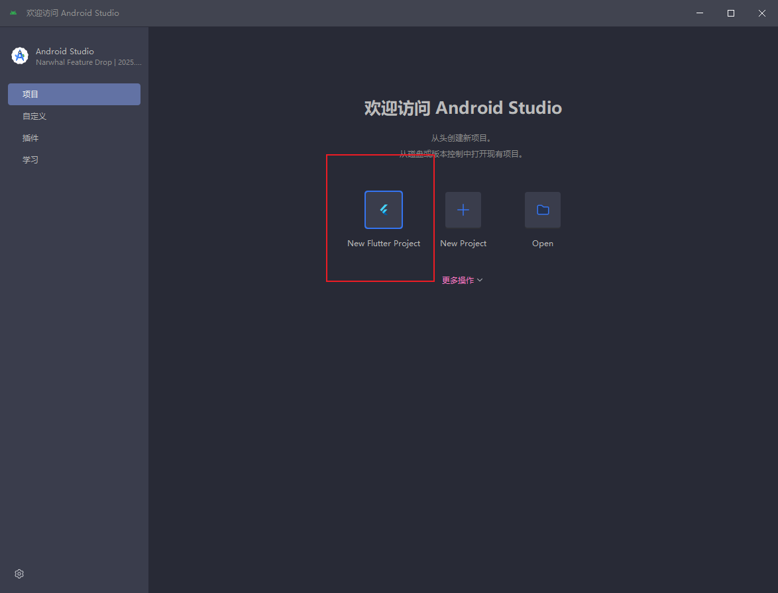Viewport: 778px width, 593px height.
Task: Minimize the Android Studio welcome window
Action: [700, 13]
